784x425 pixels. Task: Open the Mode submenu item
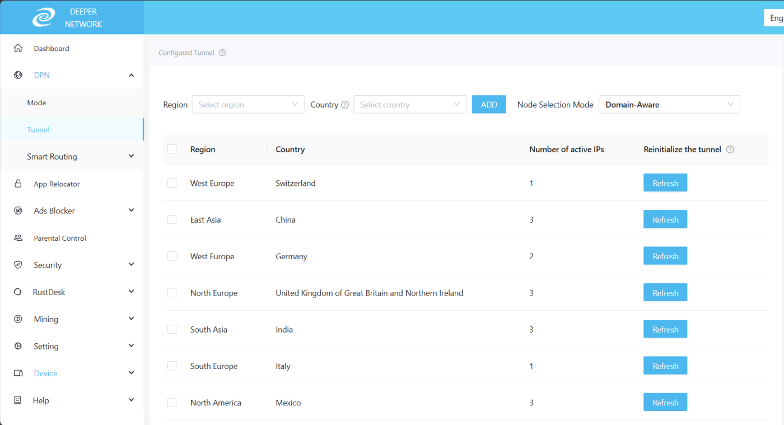click(37, 103)
